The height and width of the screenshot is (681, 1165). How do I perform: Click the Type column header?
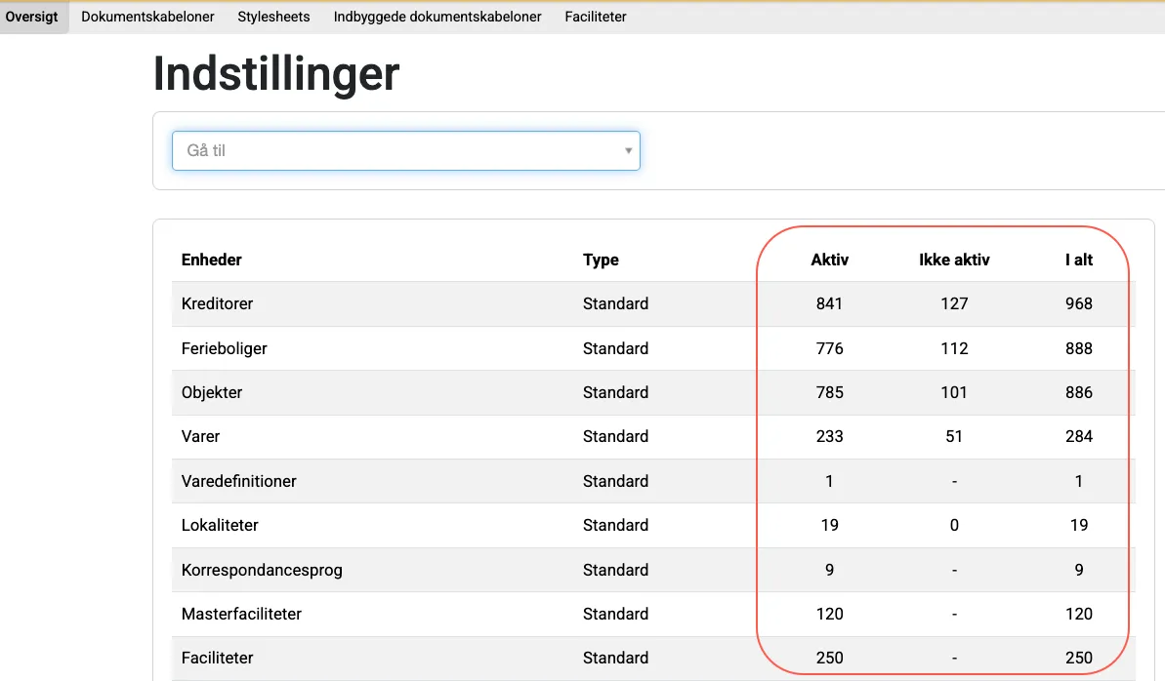pos(601,260)
